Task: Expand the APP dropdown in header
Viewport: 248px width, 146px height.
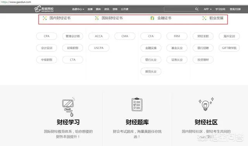Action: pyautogui.click(x=208, y=9)
